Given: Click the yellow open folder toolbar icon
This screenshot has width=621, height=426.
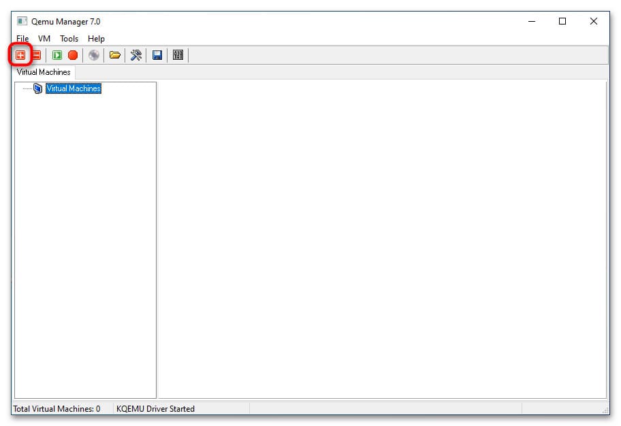Looking at the screenshot, I should tap(115, 55).
